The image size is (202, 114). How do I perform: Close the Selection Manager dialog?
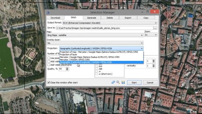click(155, 12)
